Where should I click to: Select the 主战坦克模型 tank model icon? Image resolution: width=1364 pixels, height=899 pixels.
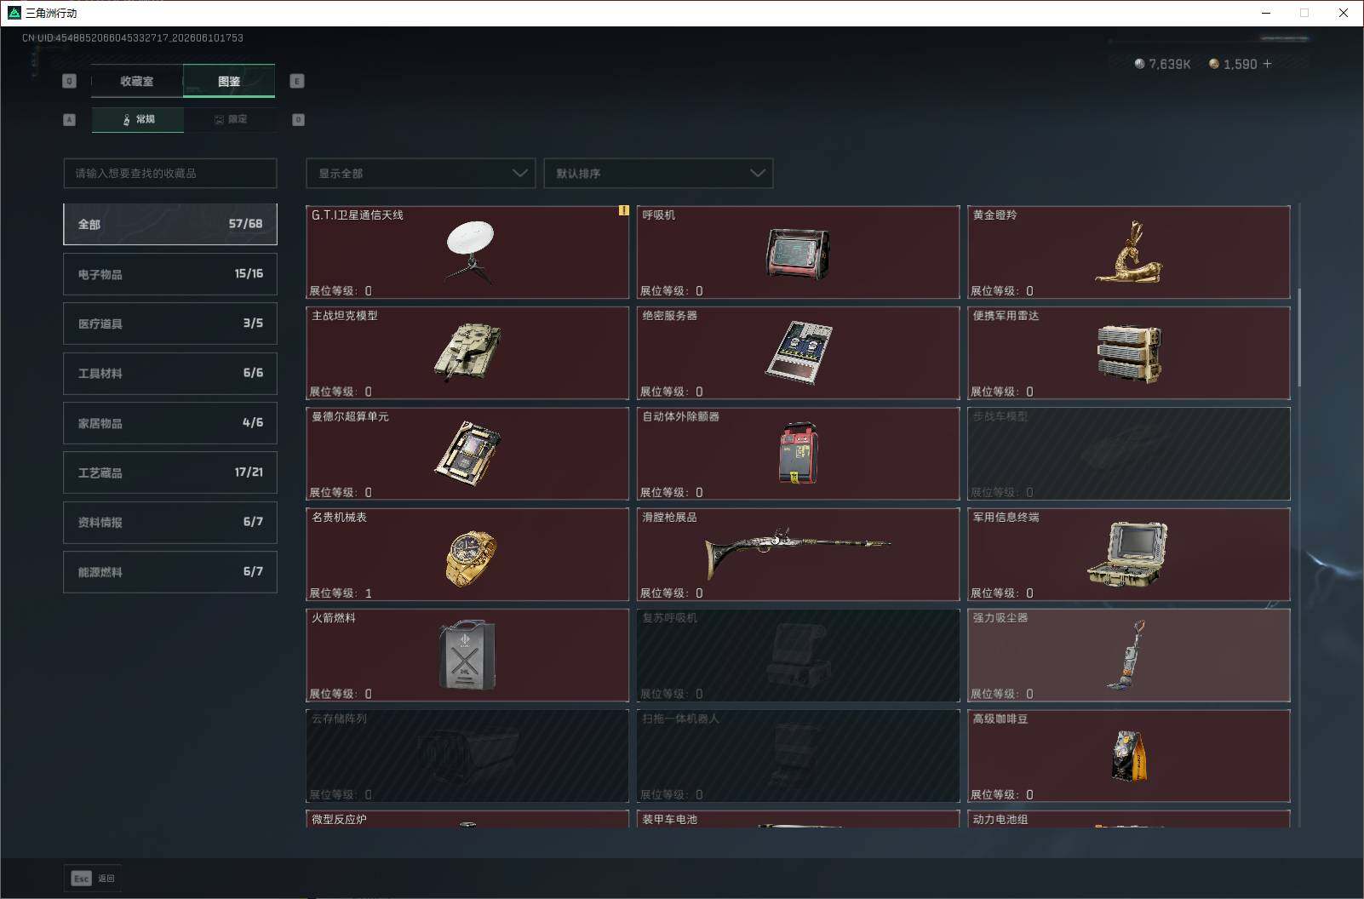tap(467, 352)
